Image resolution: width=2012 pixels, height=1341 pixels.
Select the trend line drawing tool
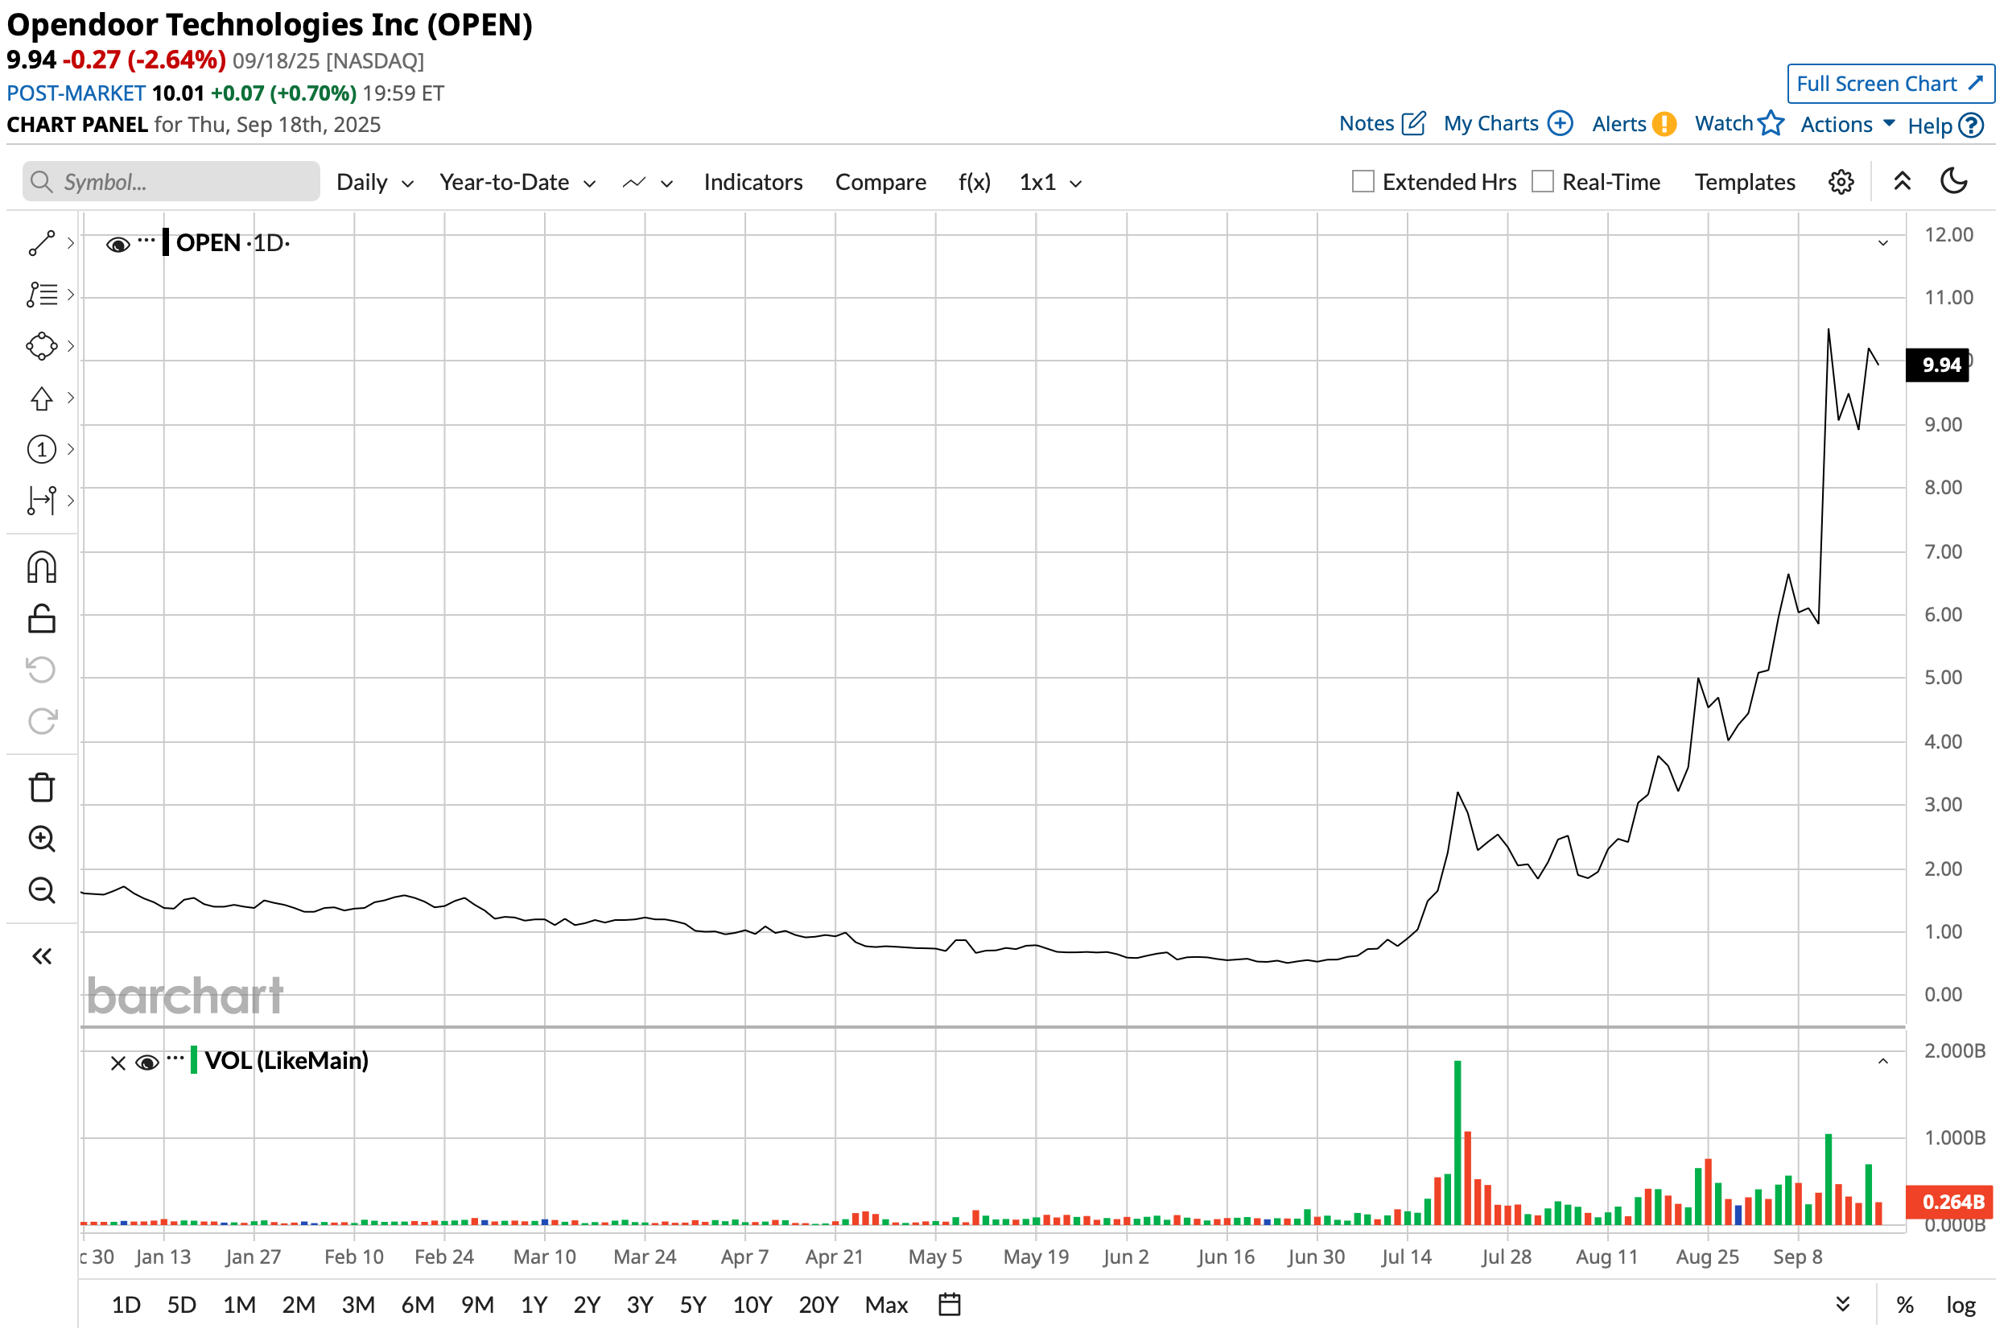pos(41,244)
